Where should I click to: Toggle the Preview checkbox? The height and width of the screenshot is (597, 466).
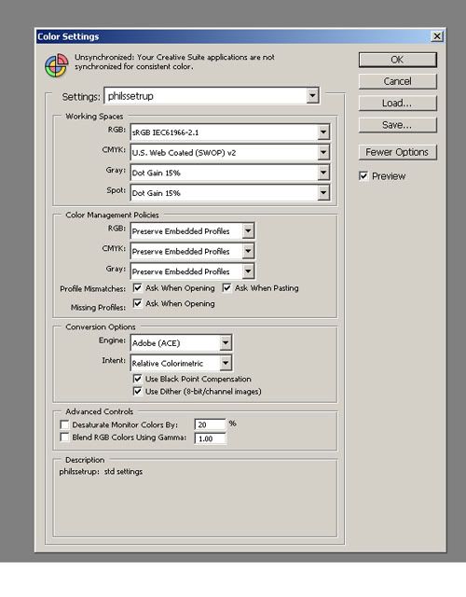363,176
